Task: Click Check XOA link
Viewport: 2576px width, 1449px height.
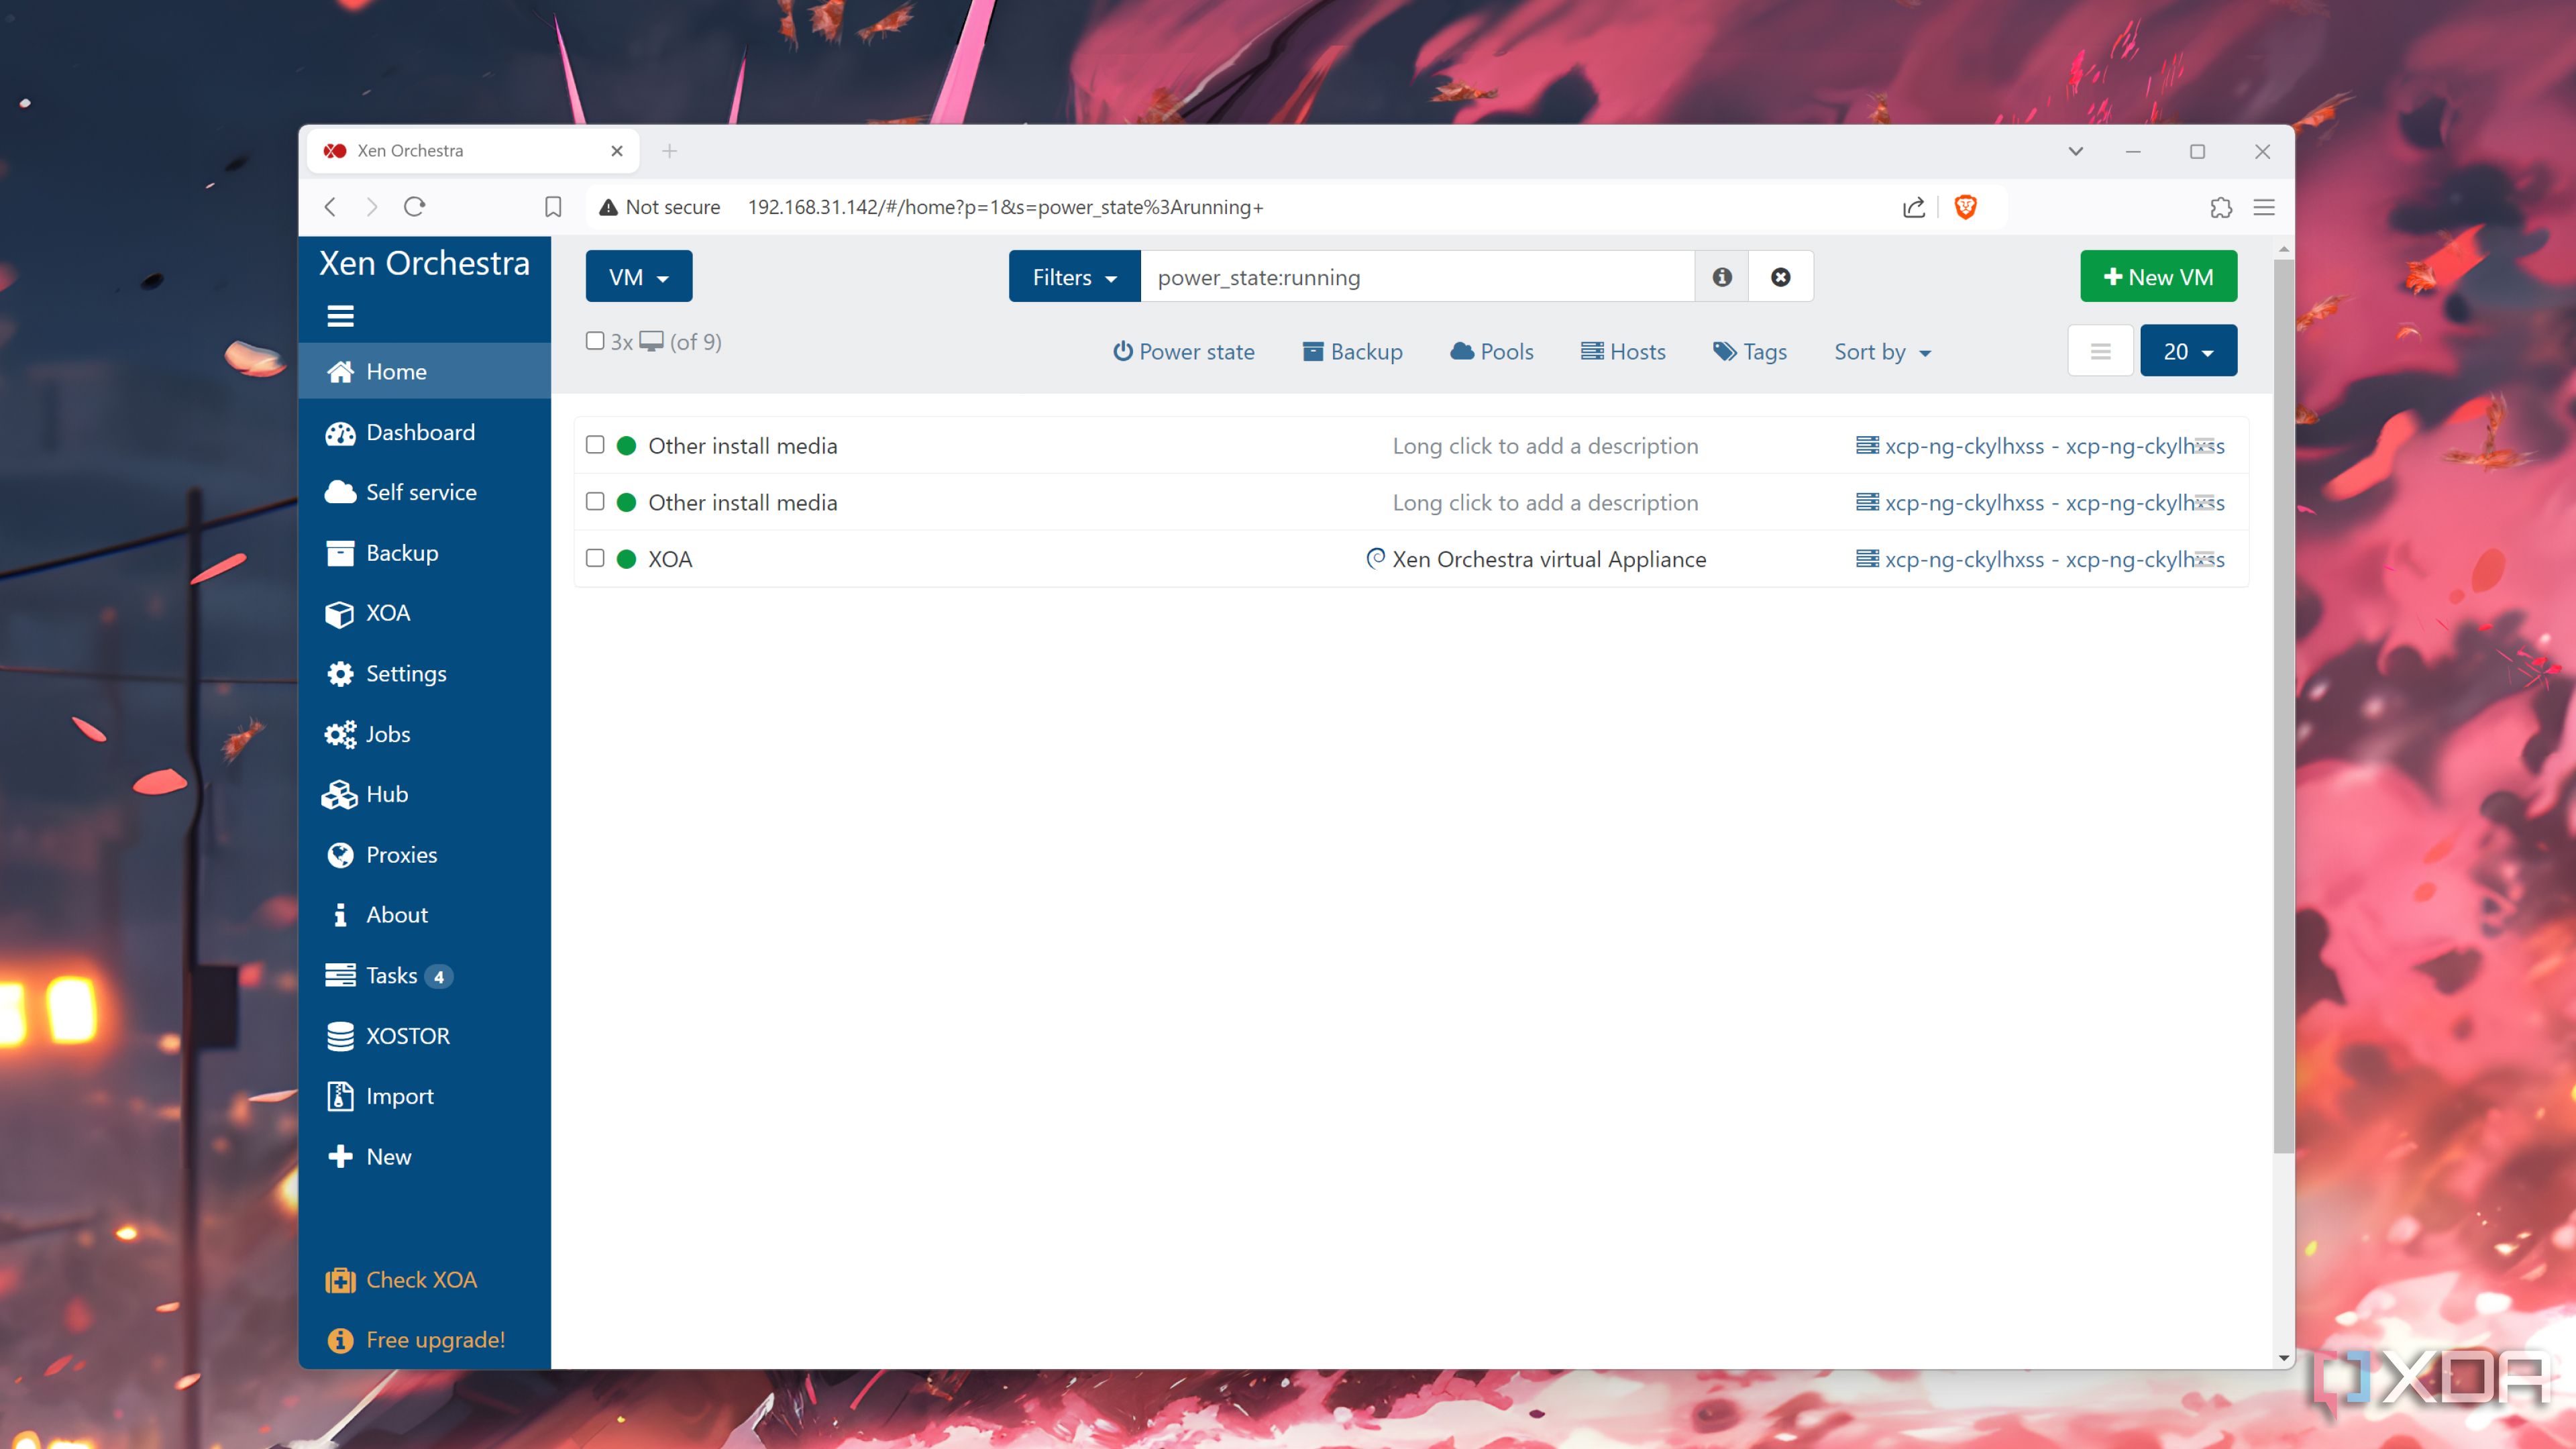Action: point(424,1280)
